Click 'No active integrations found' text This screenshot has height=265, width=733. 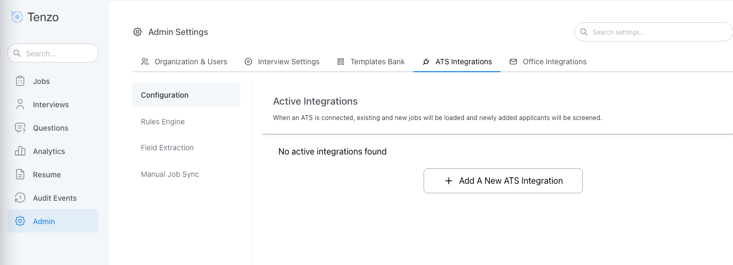[332, 151]
